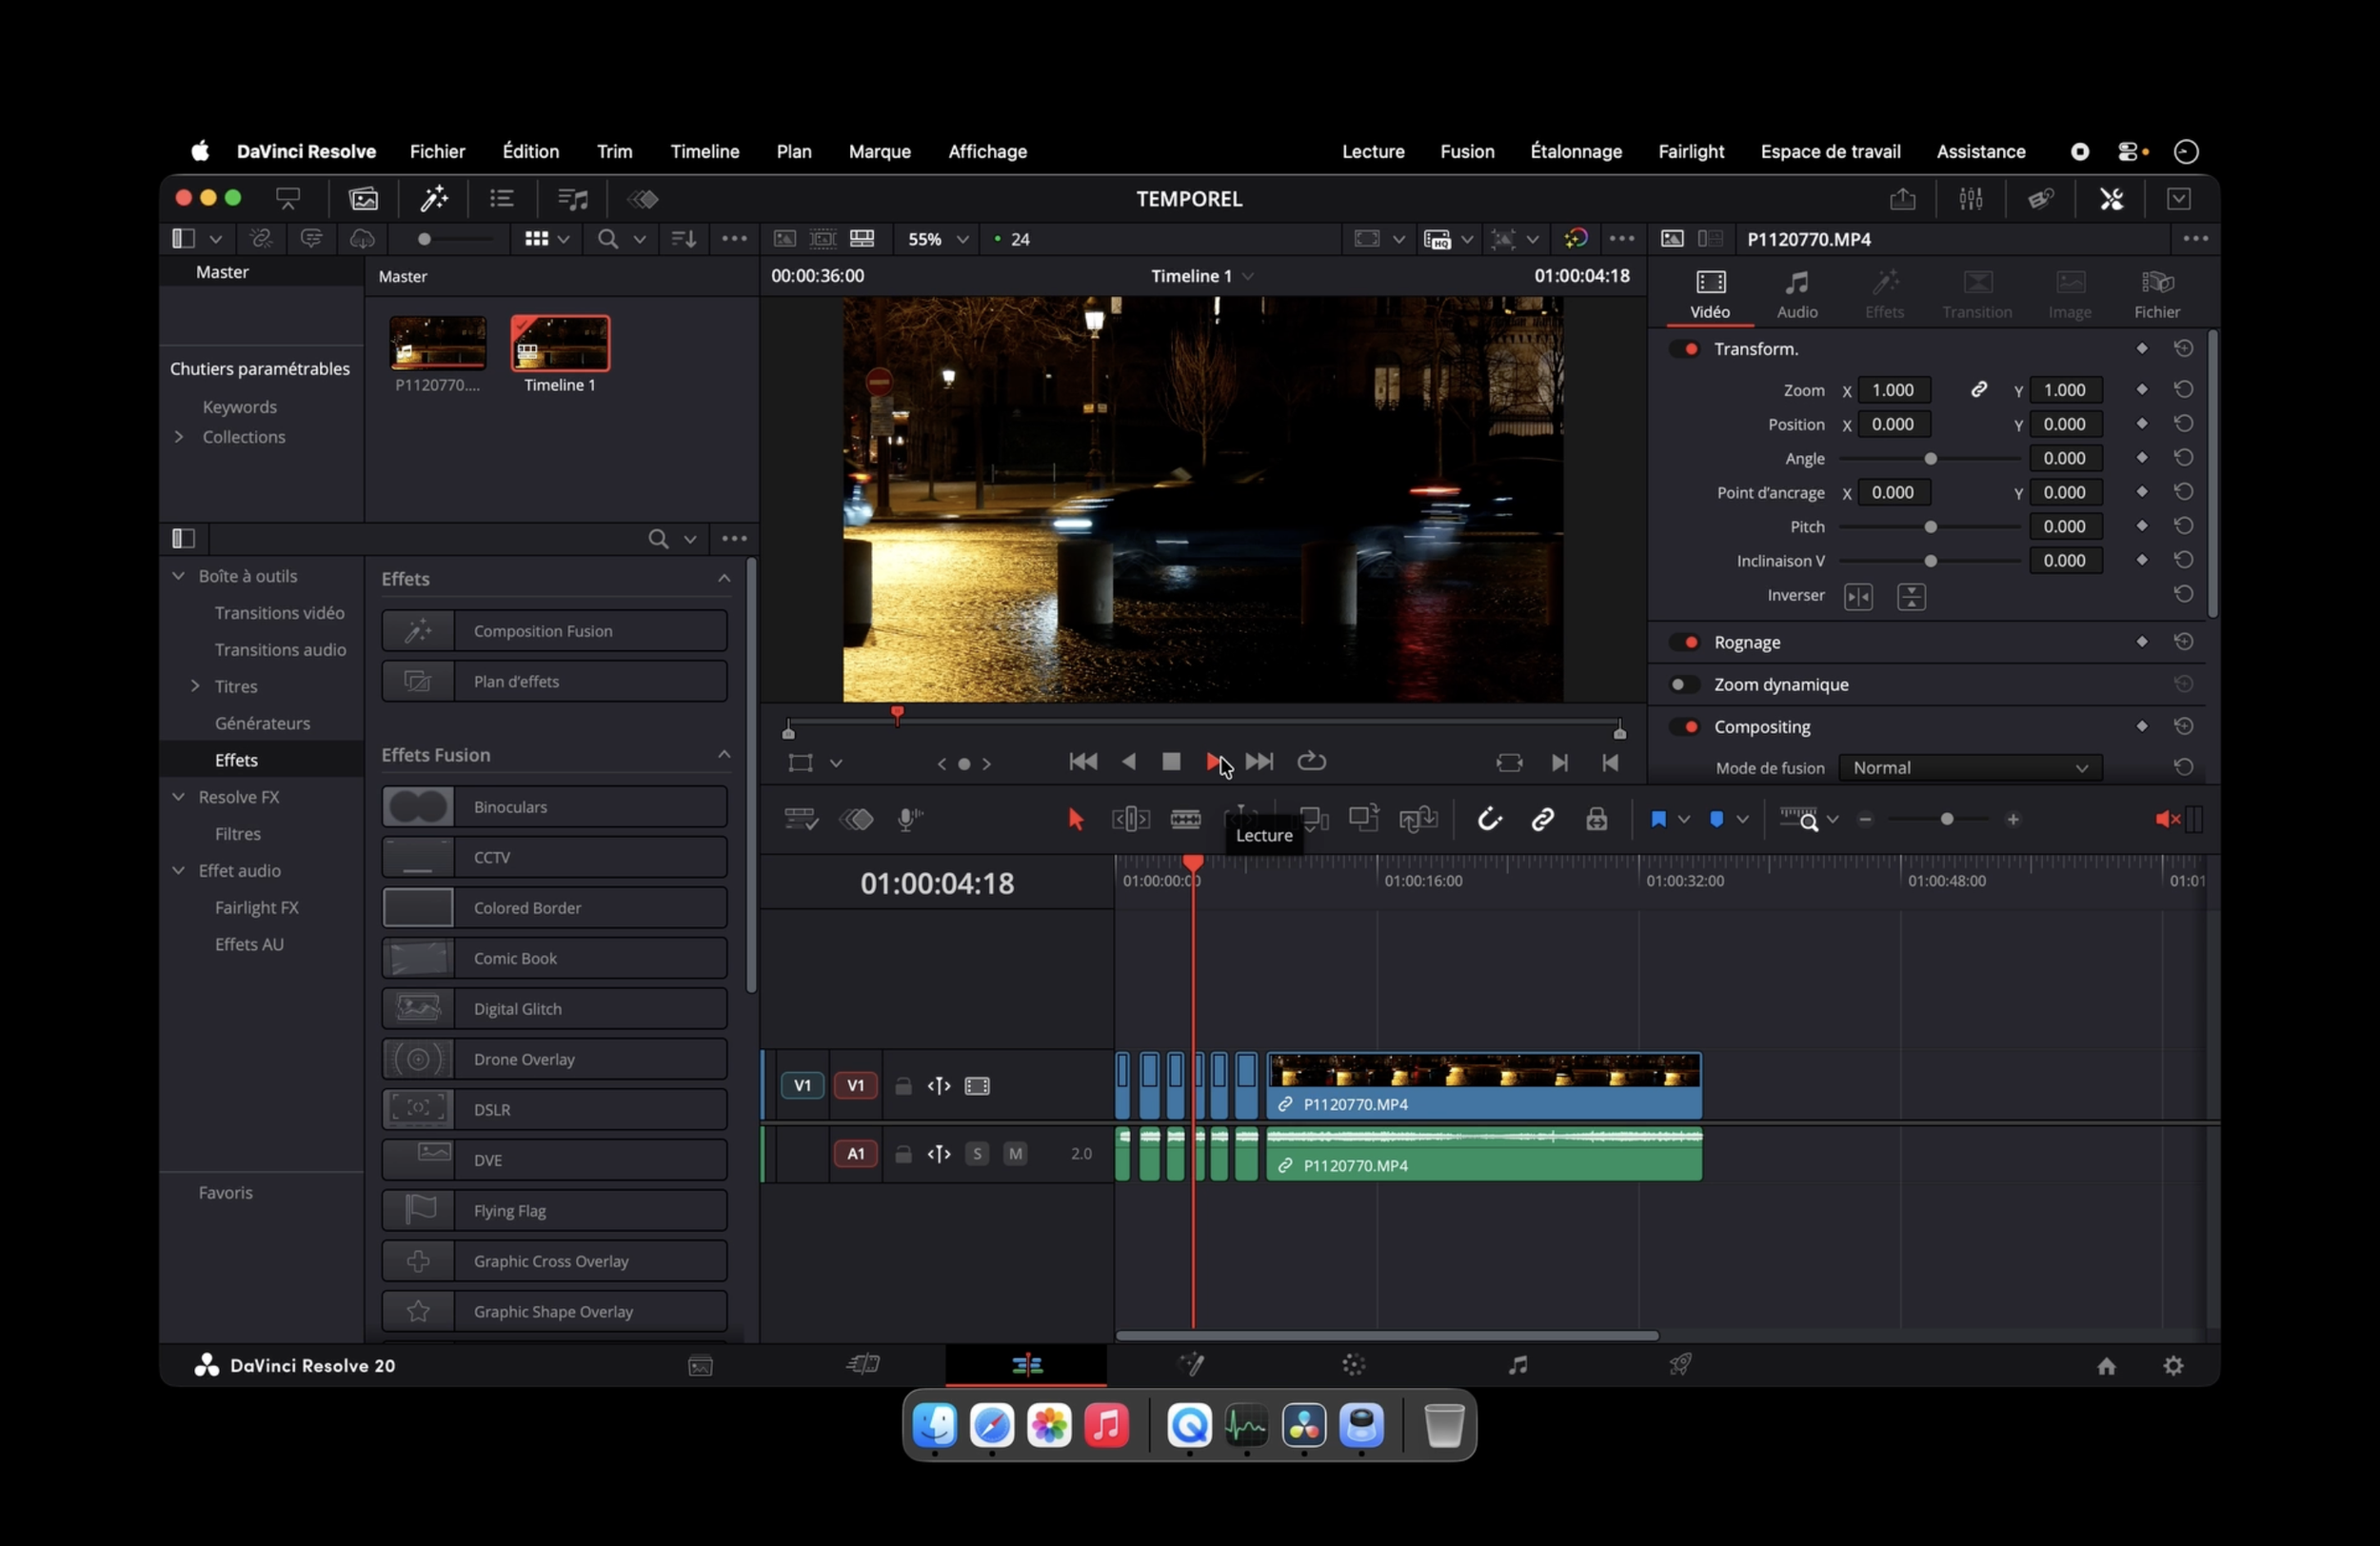Screen dimensions: 2380x1546
Task: Toggle timeline snapping magnet icon
Action: pos(1489,820)
